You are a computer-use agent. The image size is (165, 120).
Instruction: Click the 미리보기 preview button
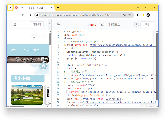[x=37, y=25]
